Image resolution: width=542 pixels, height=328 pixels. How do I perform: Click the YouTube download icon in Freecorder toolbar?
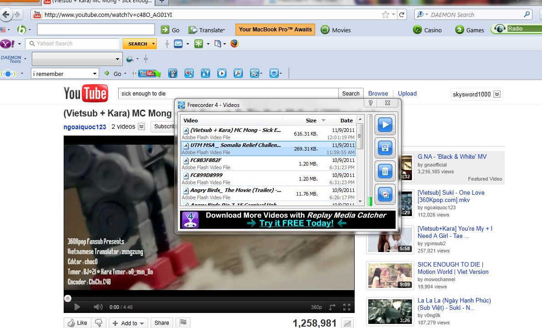click(x=149, y=73)
